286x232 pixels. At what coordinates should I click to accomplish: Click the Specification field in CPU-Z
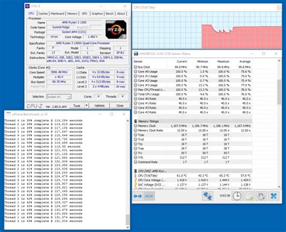pyautogui.click(x=87, y=43)
